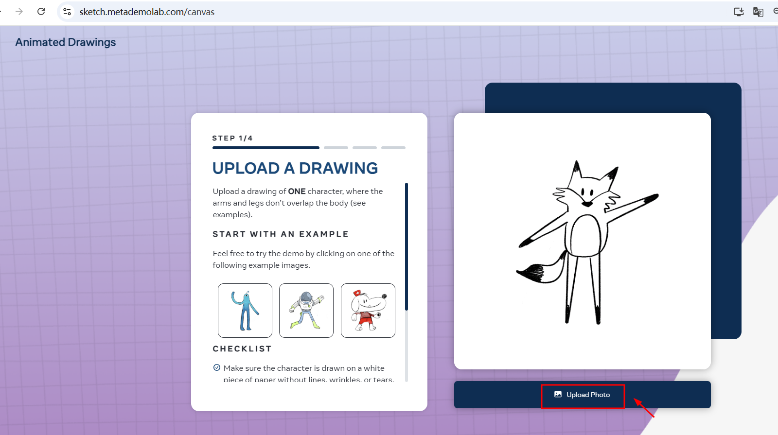Click the install app icon in address bar
Screen dimensions: 778x435
tap(739, 12)
